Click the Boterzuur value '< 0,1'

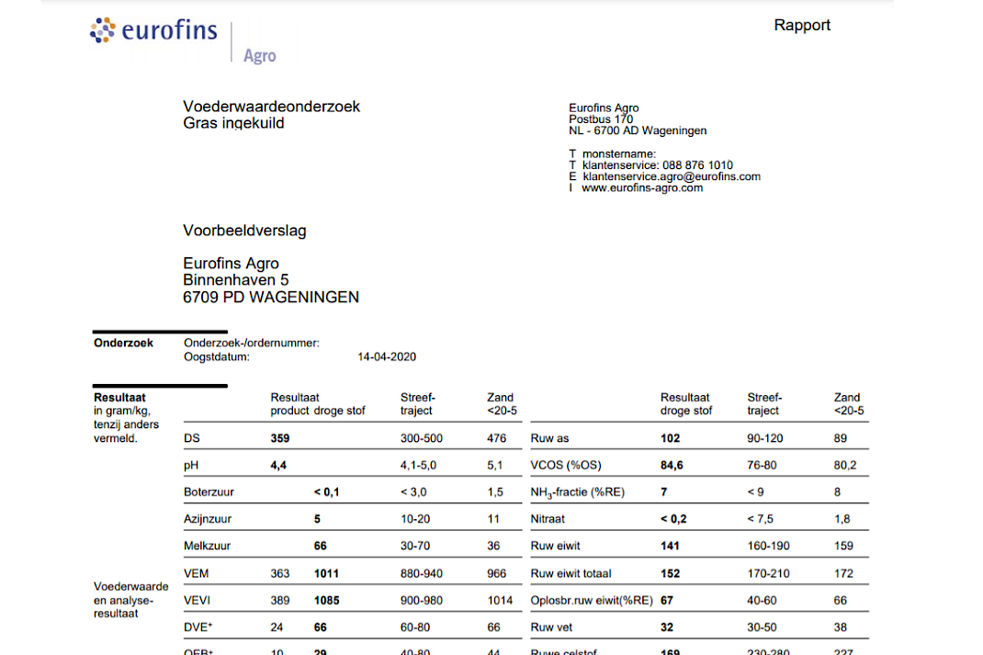pyautogui.click(x=327, y=492)
